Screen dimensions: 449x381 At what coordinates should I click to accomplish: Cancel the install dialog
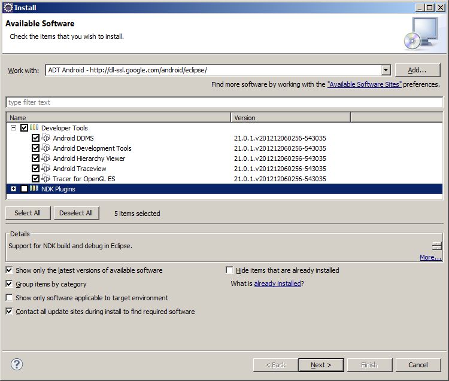(418, 365)
